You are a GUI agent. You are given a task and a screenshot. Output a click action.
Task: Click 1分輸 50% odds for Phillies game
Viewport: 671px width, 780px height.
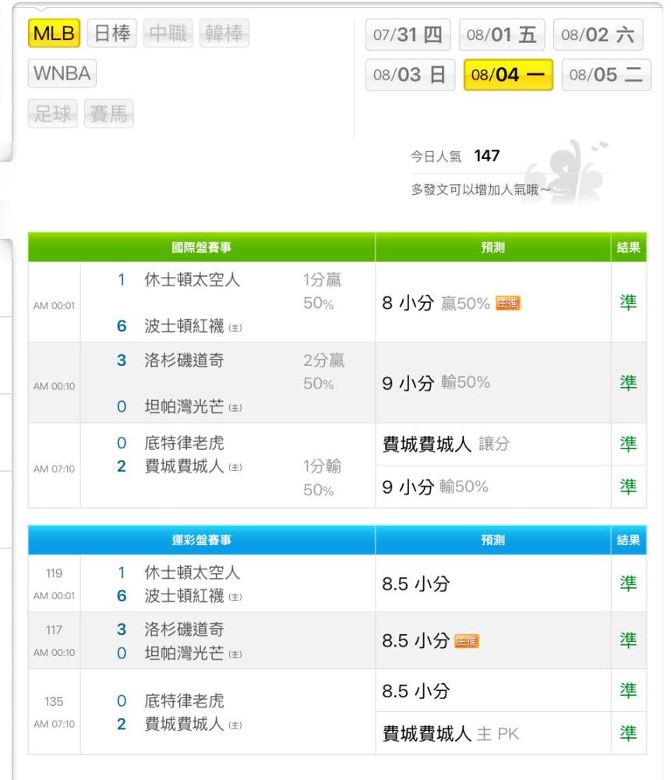pos(322,478)
